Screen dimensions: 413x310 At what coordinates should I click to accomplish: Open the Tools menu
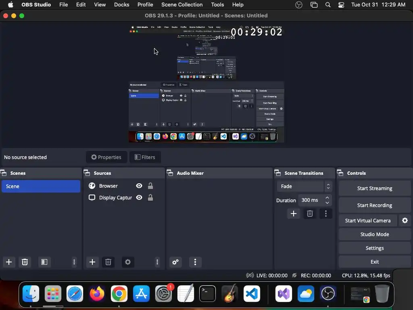pyautogui.click(x=217, y=5)
